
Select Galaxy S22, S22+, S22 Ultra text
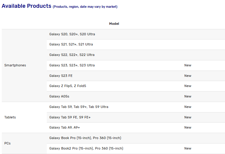pyautogui.click(x=72, y=55)
